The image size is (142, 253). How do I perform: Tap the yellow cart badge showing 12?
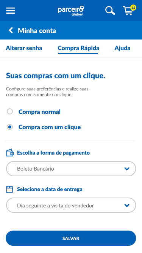(x=133, y=8)
